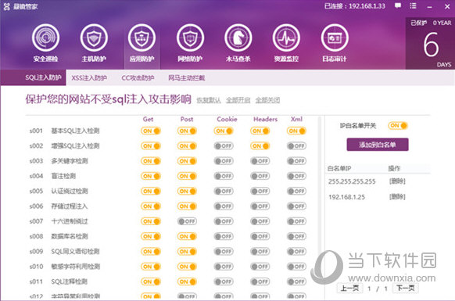
Task: Toggle s001 Headers switch
Action: [260, 131]
